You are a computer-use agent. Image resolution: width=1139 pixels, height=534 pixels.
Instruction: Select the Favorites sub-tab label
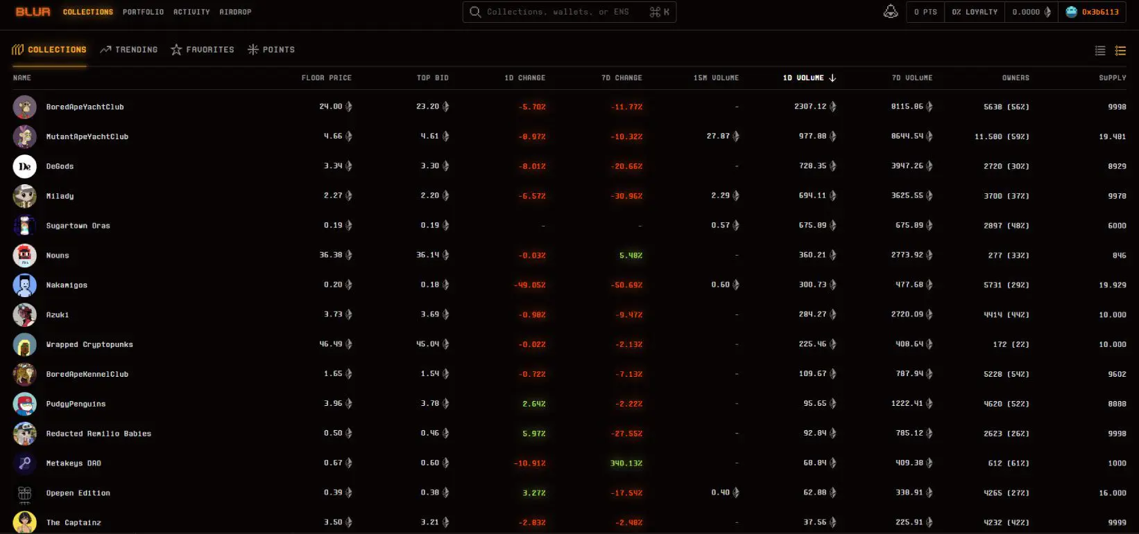coord(210,50)
